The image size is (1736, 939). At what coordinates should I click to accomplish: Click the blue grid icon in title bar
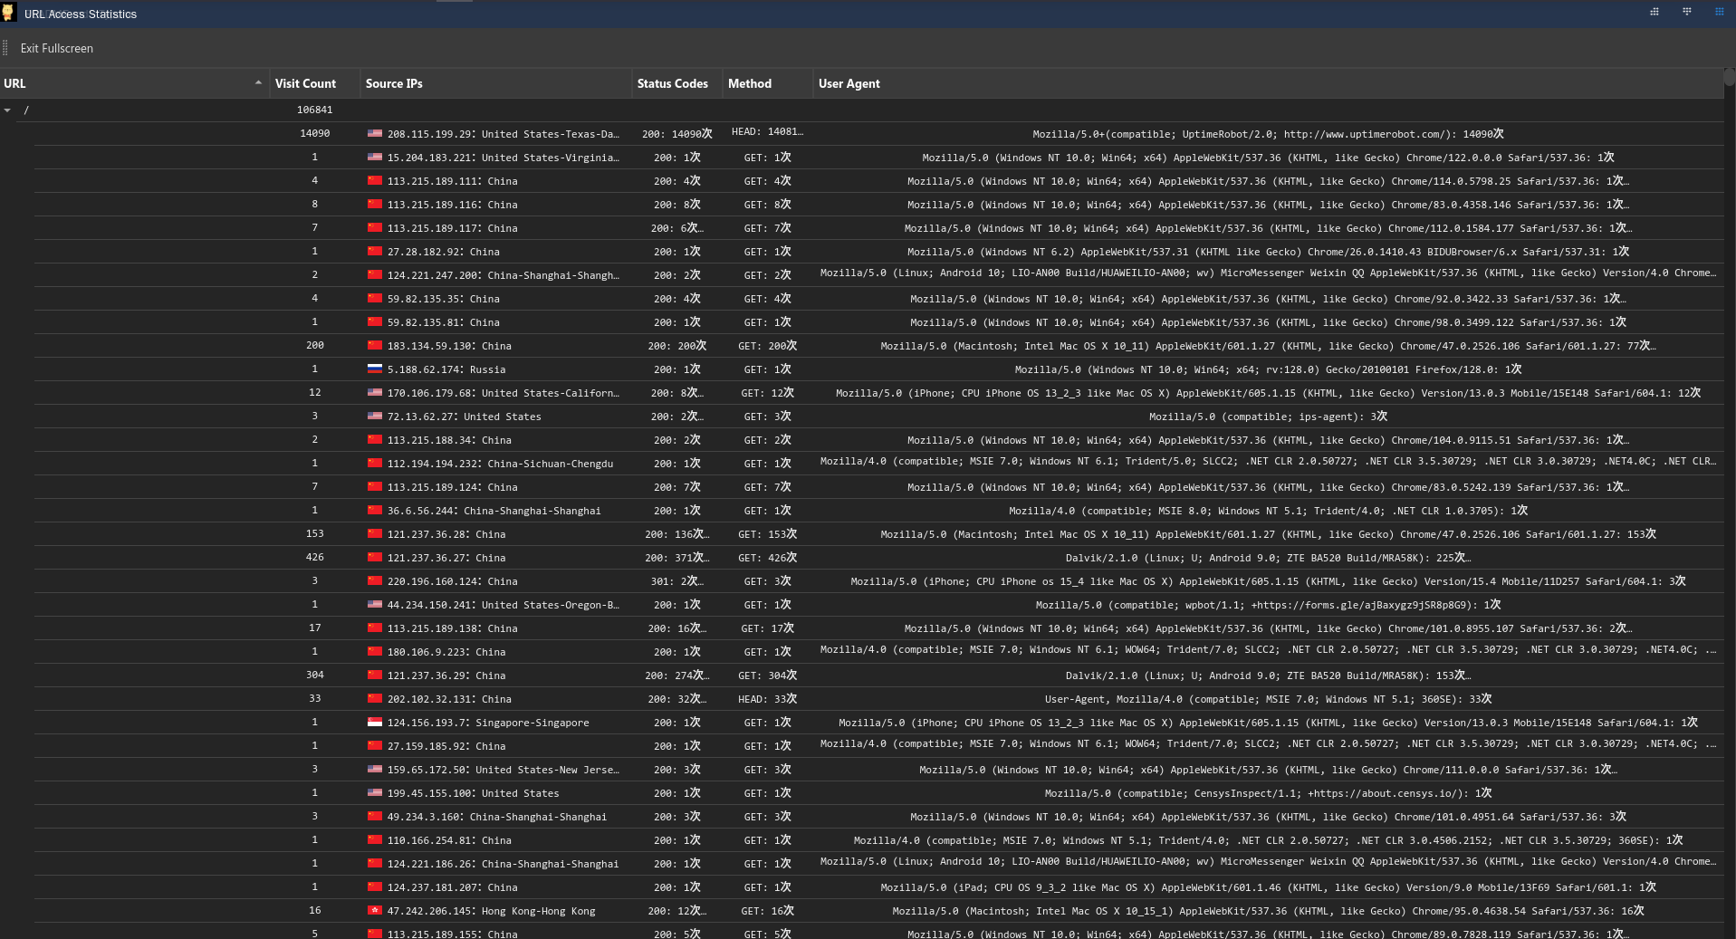pos(1719,13)
